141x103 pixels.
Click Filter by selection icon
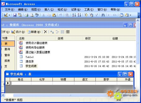(86, 15)
